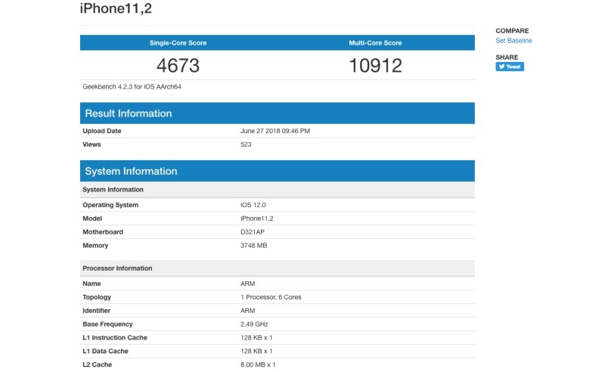The height and width of the screenshot is (372, 605).
Task: Click the Memory label
Action: pyautogui.click(x=95, y=246)
